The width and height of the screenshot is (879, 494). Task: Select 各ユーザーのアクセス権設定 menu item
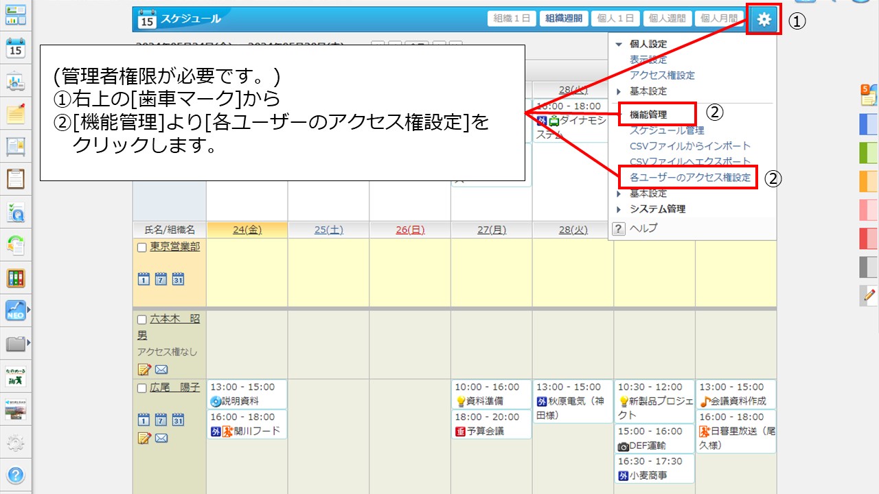coord(689,177)
